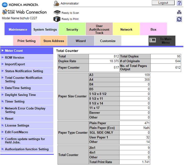The width and height of the screenshot is (184, 165).
Task: Open the Print Setting tab
Action: coord(27,41)
